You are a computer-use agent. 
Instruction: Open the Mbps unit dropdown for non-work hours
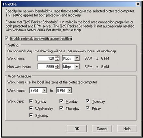(x=77, y=66)
